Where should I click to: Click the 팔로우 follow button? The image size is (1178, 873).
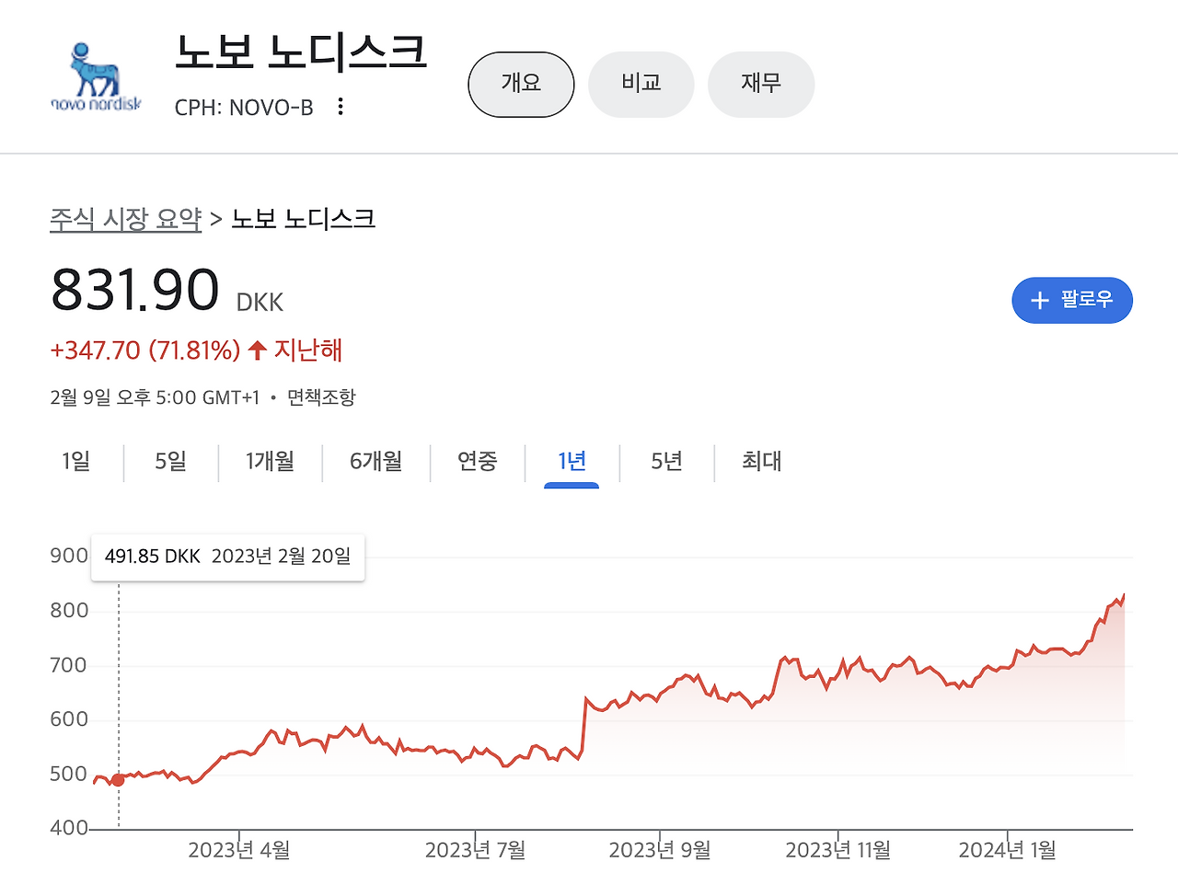pyautogui.click(x=1072, y=300)
